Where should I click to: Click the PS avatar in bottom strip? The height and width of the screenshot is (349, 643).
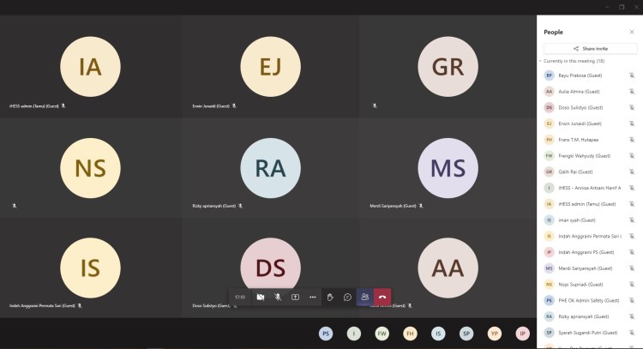pos(326,334)
